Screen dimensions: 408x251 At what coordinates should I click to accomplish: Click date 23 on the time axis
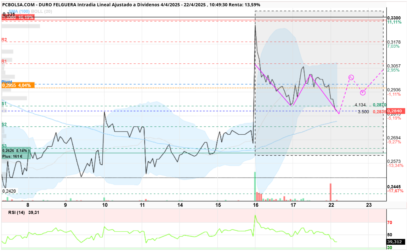point(369,205)
